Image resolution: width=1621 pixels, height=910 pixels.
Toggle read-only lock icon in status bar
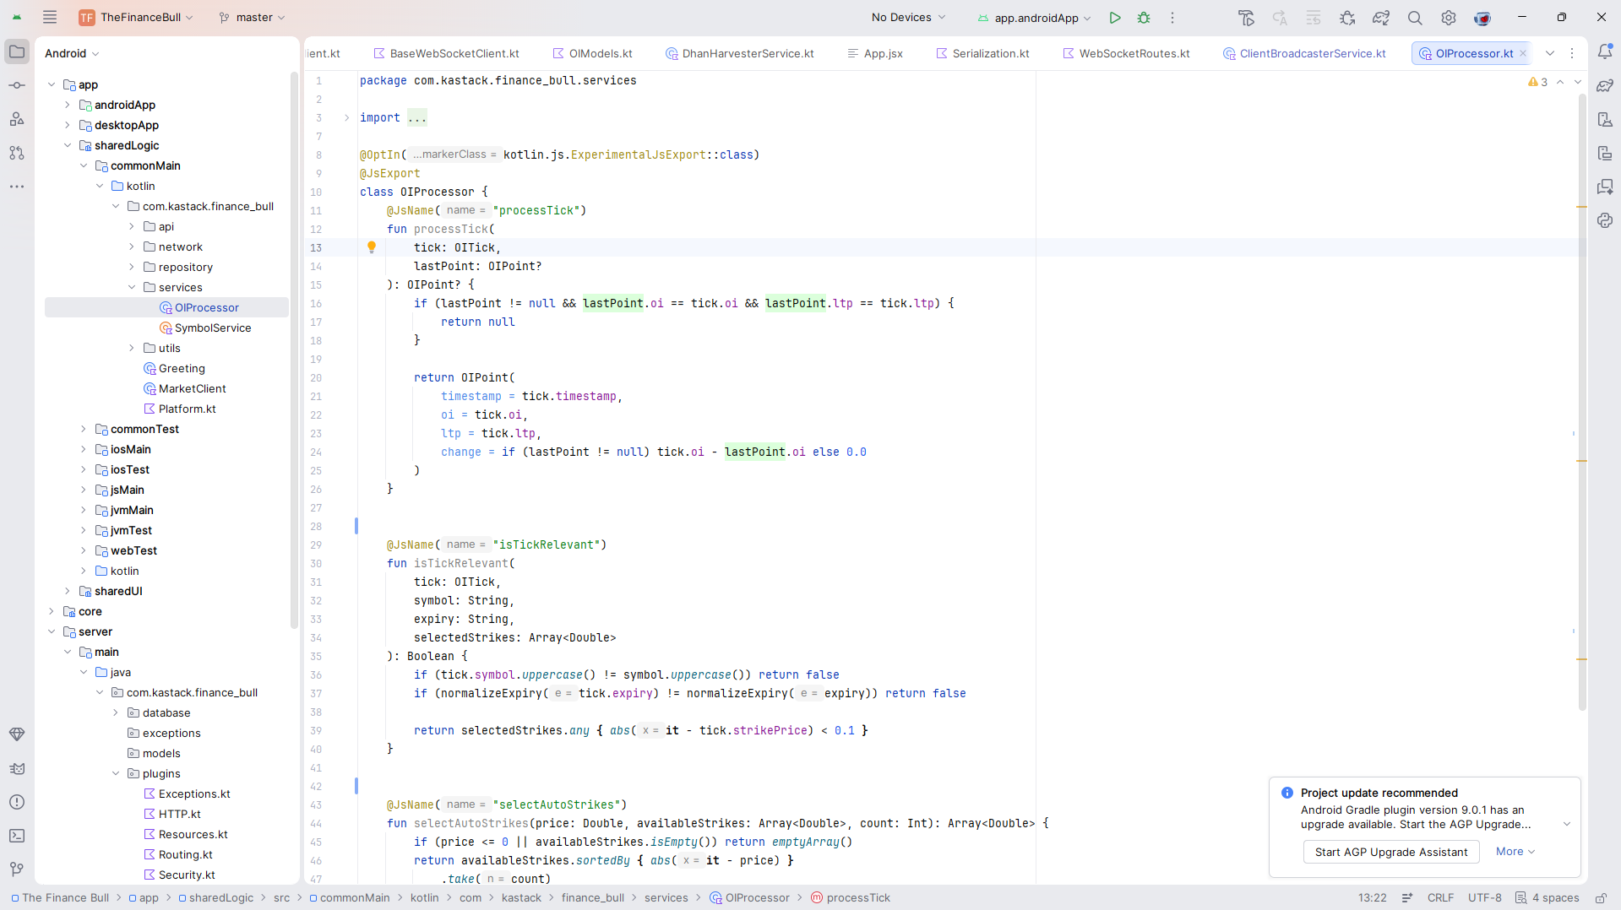[x=1600, y=898]
